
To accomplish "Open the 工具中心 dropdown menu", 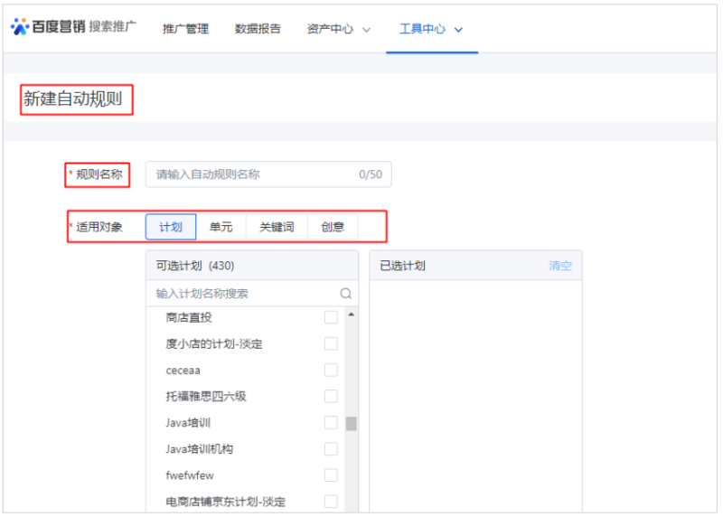I will [x=431, y=29].
